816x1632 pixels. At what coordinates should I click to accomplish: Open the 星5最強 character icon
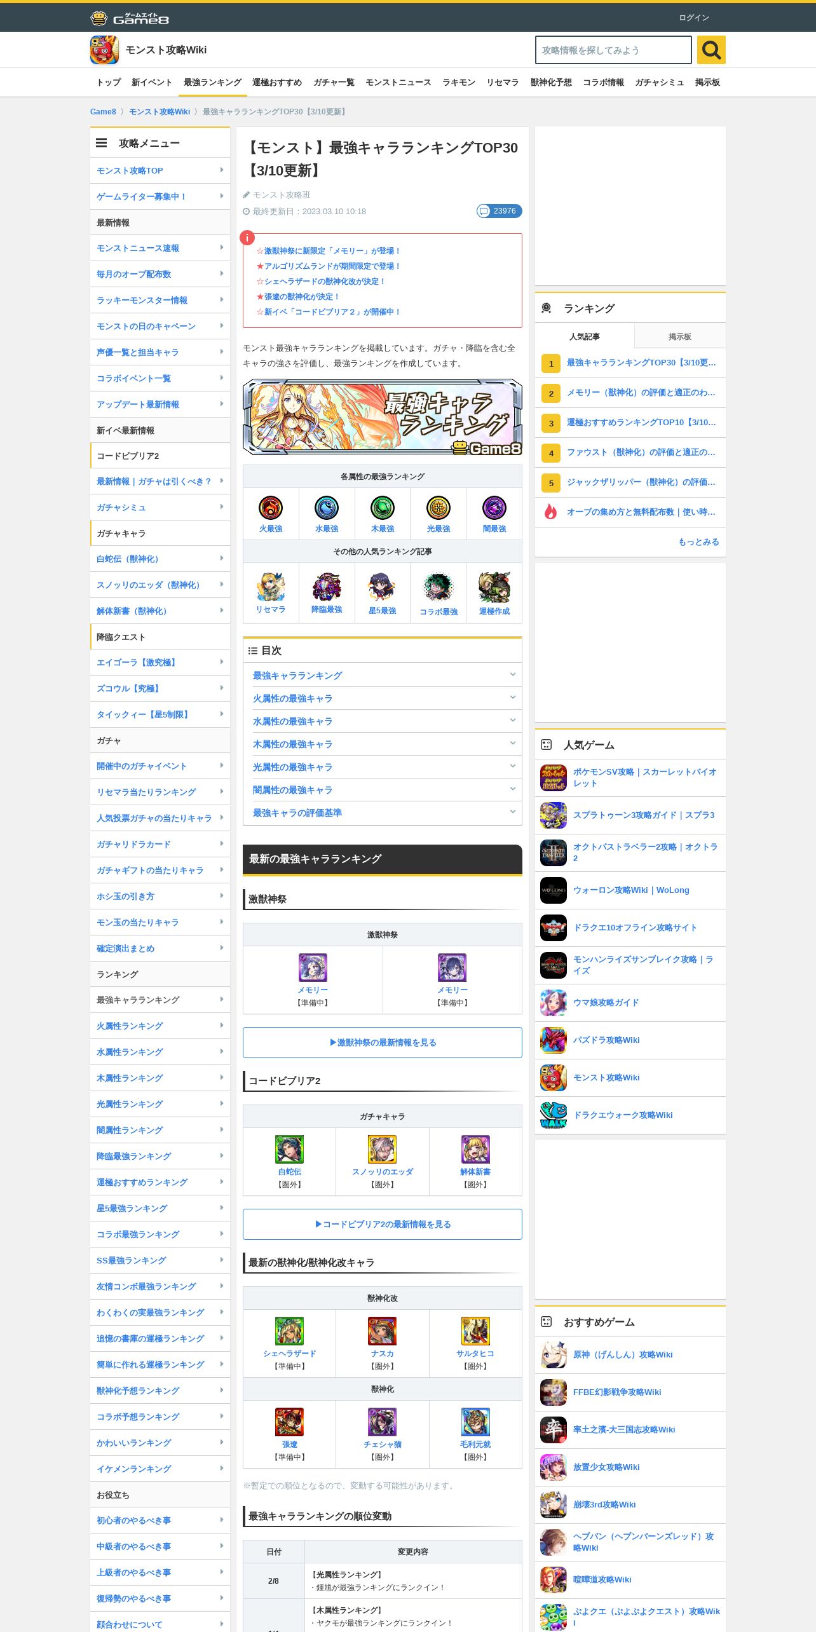coord(383,587)
